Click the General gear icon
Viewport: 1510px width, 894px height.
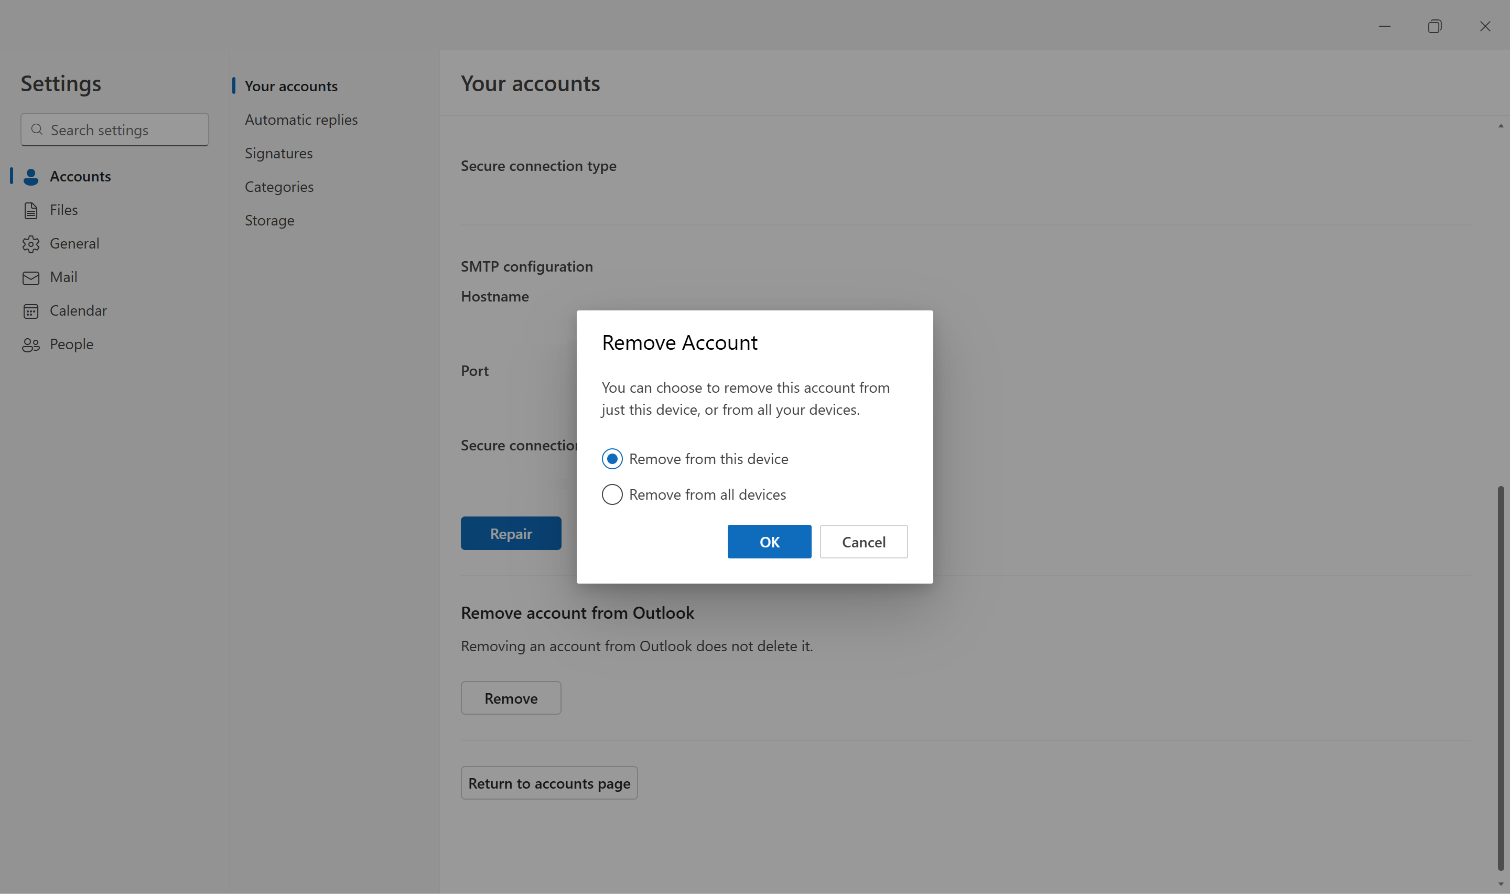tap(31, 244)
